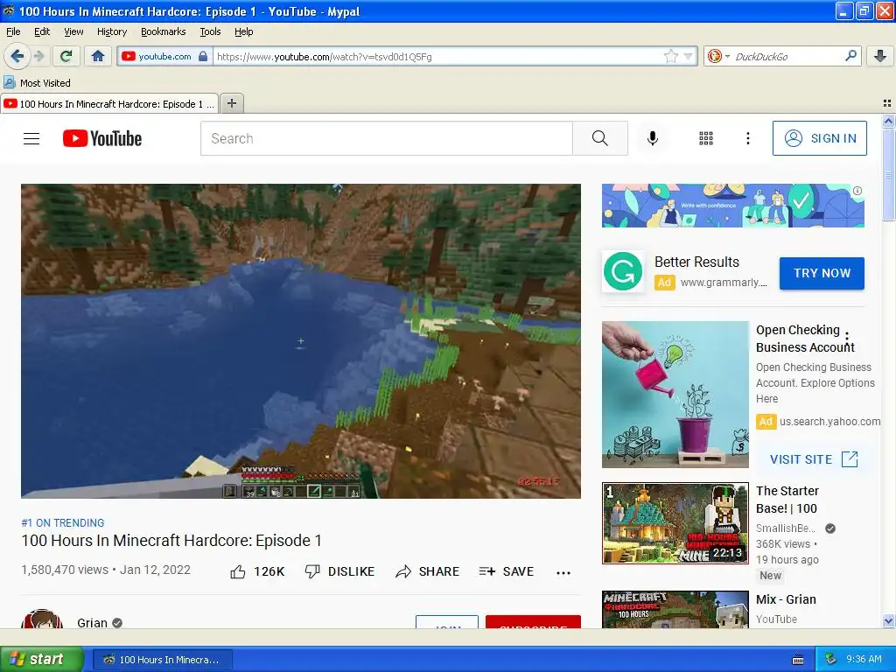The height and width of the screenshot is (672, 896).
Task: Click the YouTube search magnifier button
Action: click(x=600, y=138)
